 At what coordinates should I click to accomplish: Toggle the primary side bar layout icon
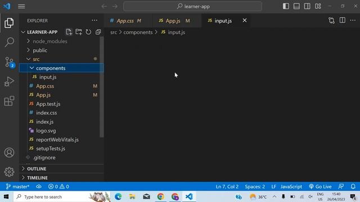click(286, 6)
